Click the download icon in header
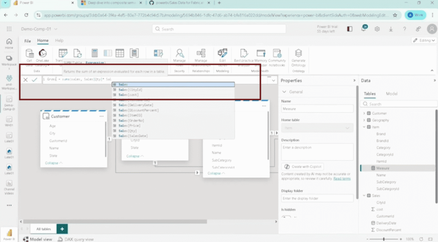 (391, 29)
